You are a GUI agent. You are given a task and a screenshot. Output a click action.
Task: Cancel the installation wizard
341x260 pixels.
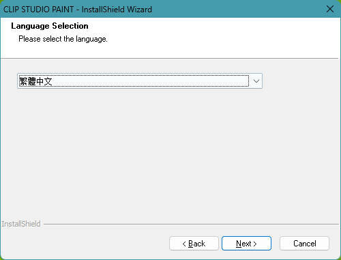tap(304, 244)
